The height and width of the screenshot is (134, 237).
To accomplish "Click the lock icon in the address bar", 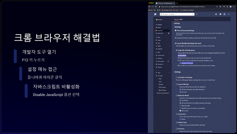I will tap(159, 7).
